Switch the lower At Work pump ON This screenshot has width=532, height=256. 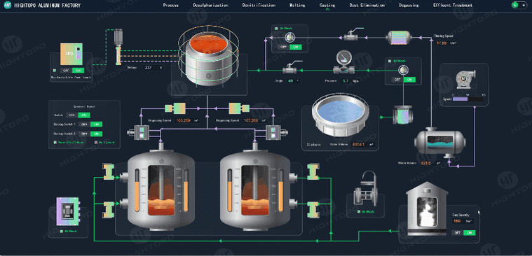(x=409, y=80)
